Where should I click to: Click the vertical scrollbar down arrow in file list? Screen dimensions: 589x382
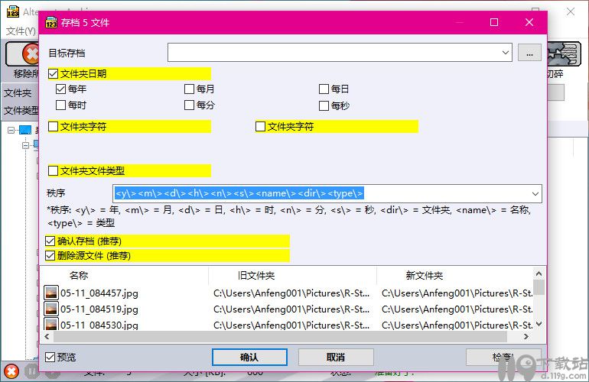[539, 324]
